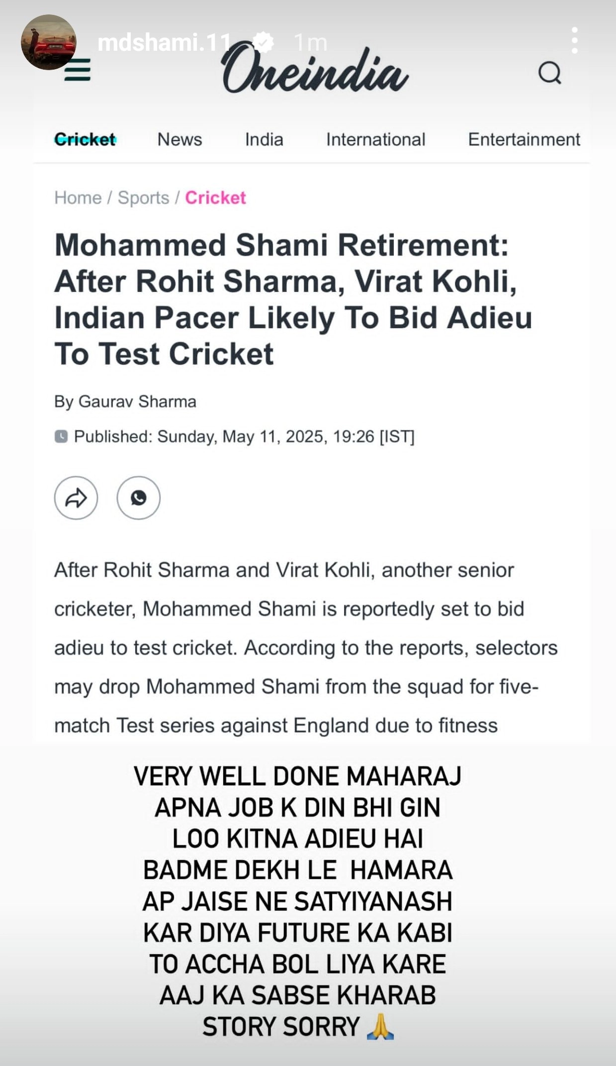Image resolution: width=616 pixels, height=1066 pixels.
Task: Click the share arrow icon
Action: (76, 498)
